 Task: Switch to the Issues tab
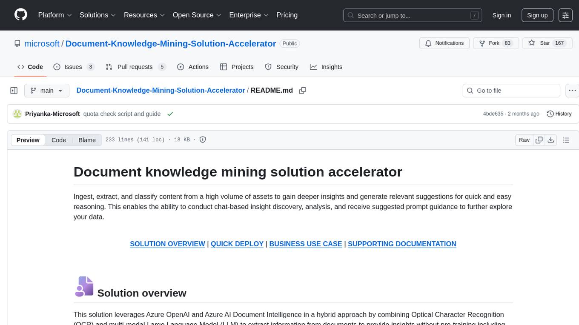(x=74, y=67)
